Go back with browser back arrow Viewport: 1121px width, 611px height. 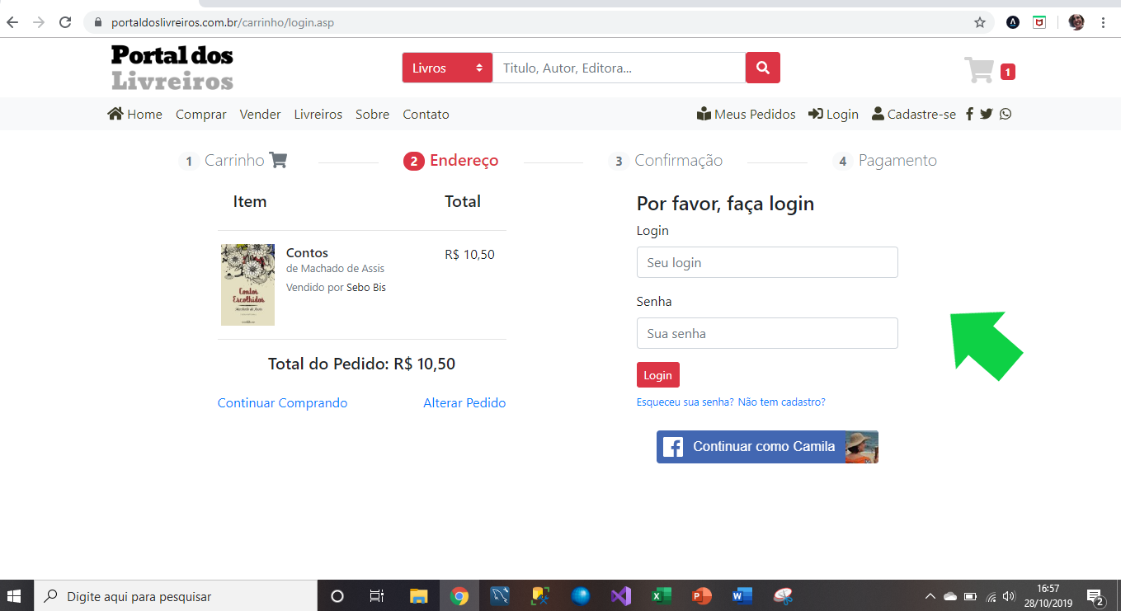tap(12, 22)
